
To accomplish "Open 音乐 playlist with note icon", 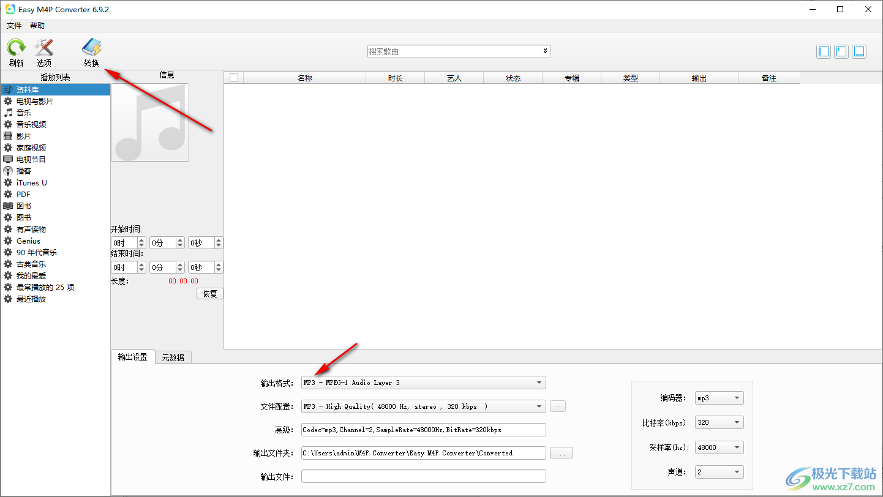I will click(x=56, y=113).
